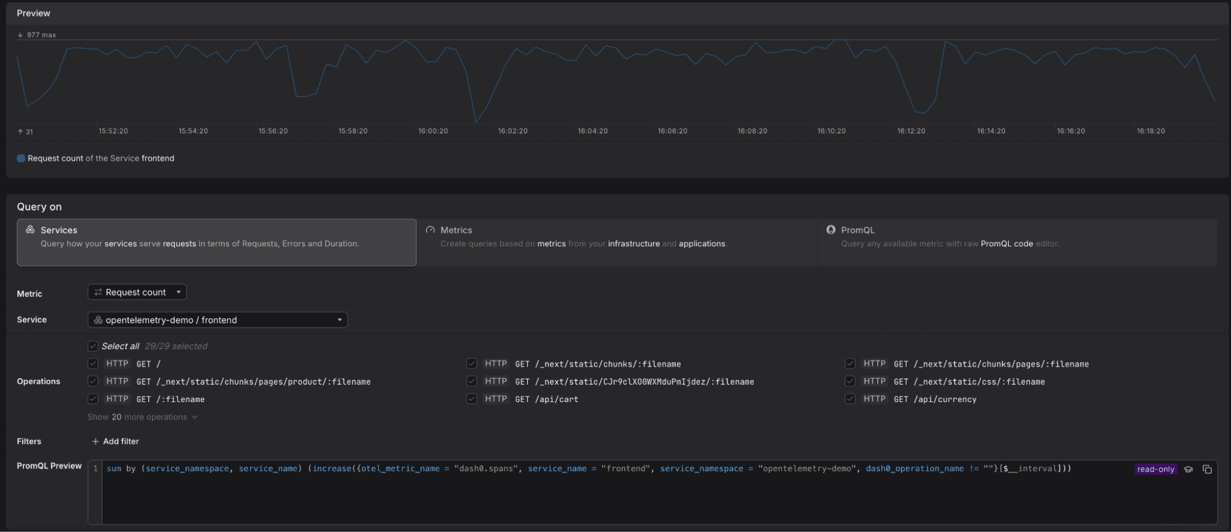This screenshot has height=532, width=1231.
Task: Click the Query on heading
Action: [x=39, y=207]
